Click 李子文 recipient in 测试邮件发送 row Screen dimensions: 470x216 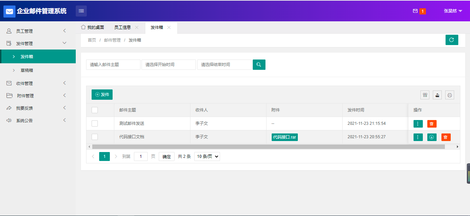point(202,123)
